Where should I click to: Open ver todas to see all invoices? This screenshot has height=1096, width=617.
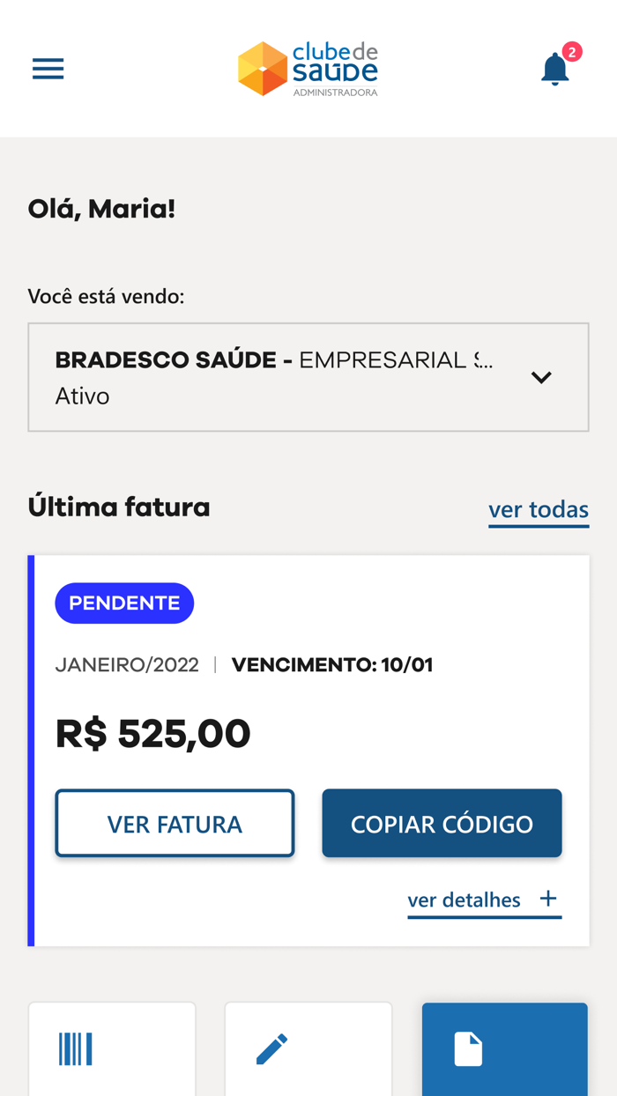pyautogui.click(x=539, y=509)
